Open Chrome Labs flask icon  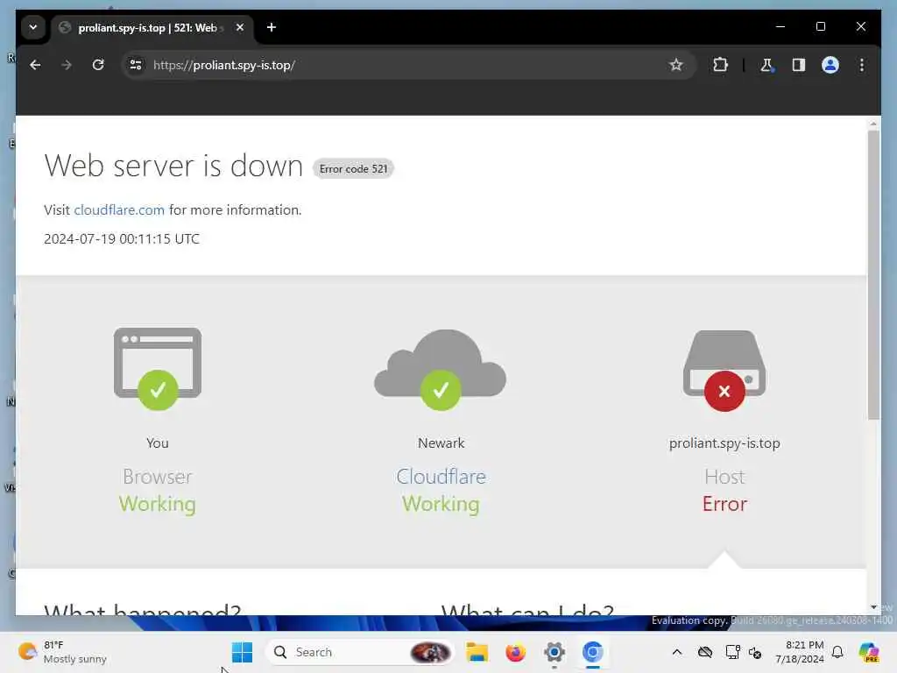point(766,65)
